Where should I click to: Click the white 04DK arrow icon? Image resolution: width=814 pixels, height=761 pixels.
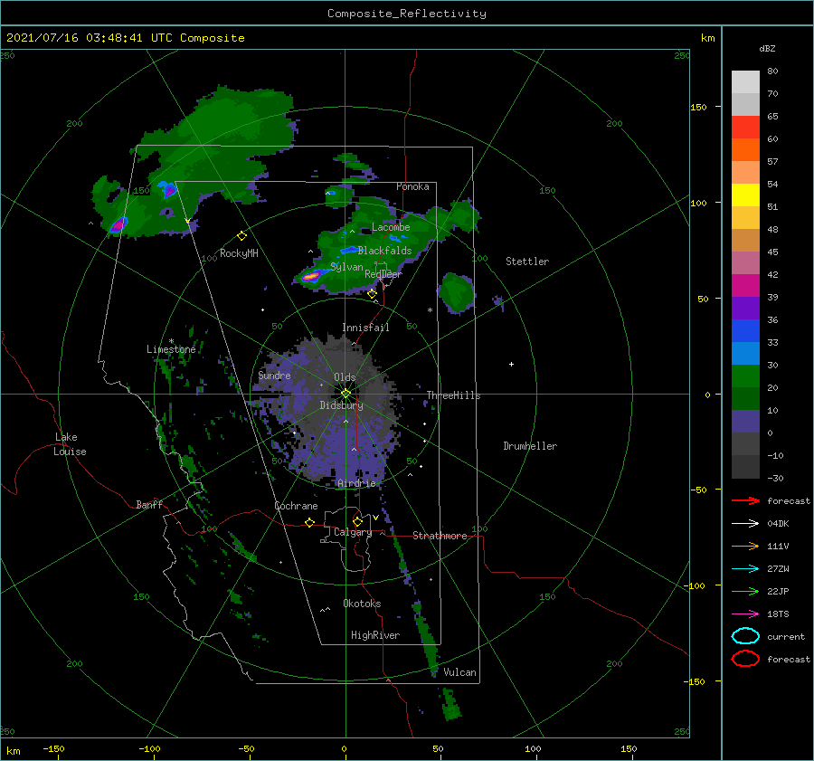pyautogui.click(x=745, y=524)
